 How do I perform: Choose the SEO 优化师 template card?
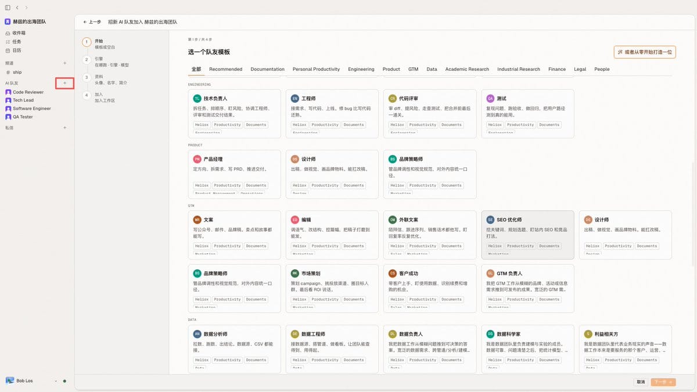click(527, 235)
